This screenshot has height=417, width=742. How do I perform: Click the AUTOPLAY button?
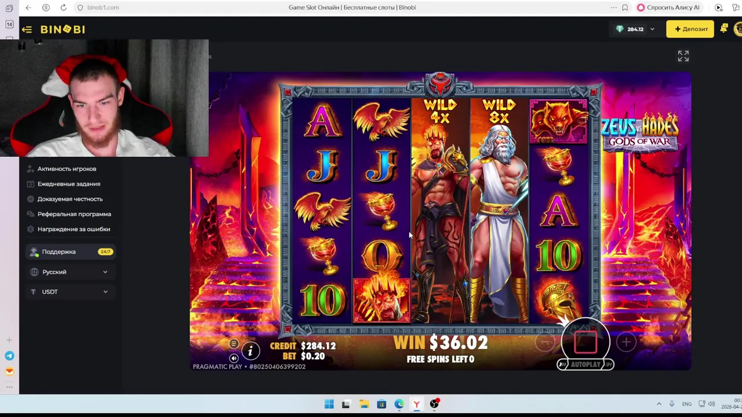pyautogui.click(x=585, y=364)
